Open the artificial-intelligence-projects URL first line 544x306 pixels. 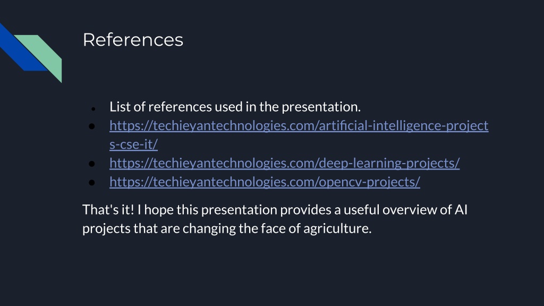pyautogui.click(x=299, y=125)
